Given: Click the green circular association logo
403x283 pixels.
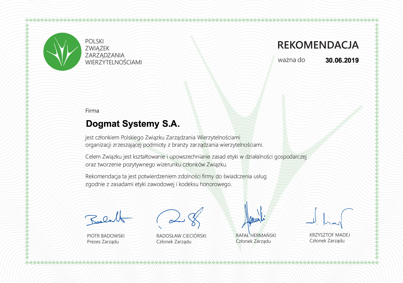Looking at the screenshot, I should (62, 52).
